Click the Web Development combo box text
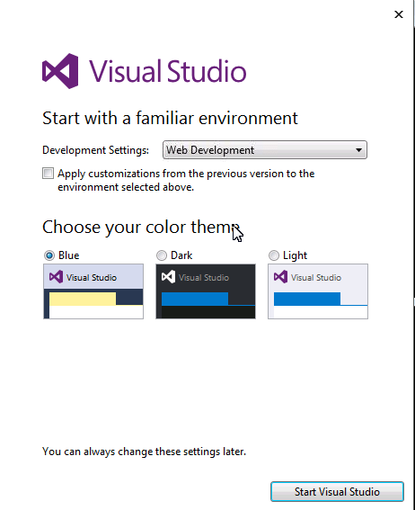The image size is (415, 510). click(x=210, y=150)
